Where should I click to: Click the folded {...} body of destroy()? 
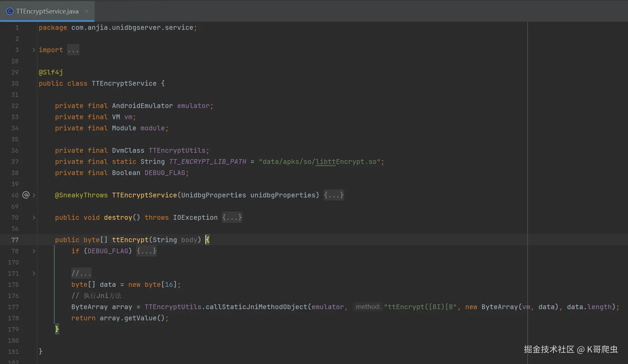click(232, 217)
